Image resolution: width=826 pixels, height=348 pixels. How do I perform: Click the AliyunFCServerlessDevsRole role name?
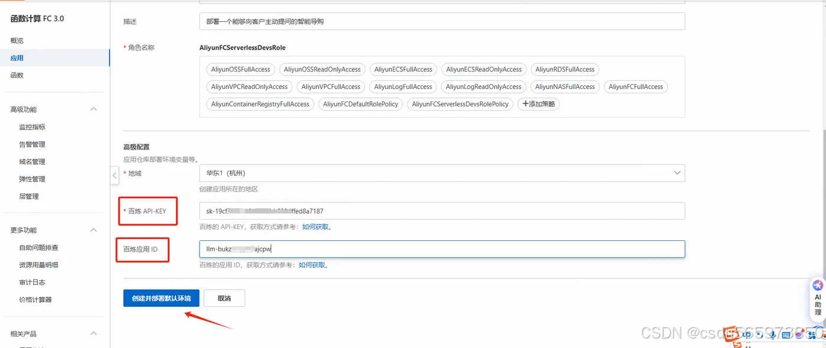(x=242, y=48)
